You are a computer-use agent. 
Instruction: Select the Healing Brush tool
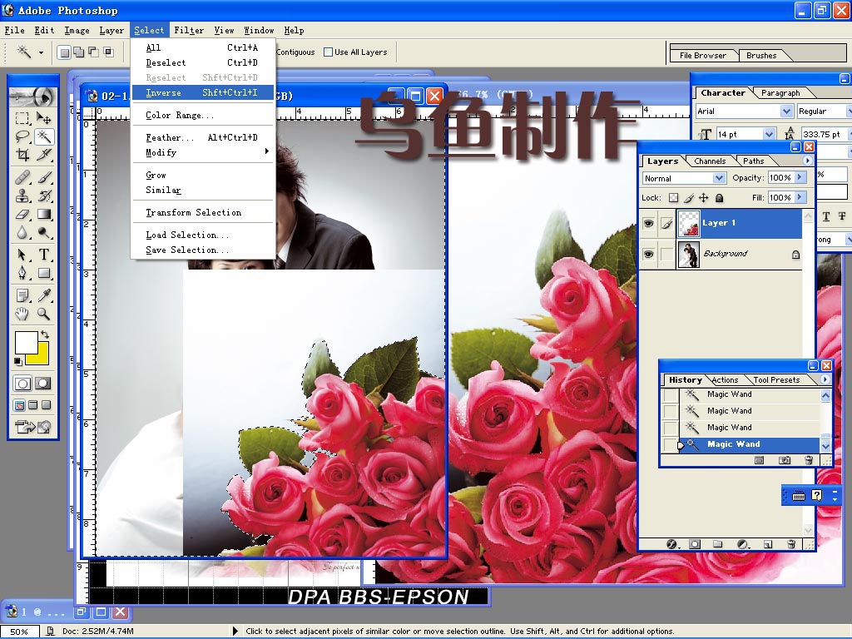coord(22,177)
